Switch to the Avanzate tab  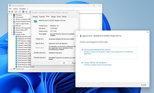pos(42,17)
